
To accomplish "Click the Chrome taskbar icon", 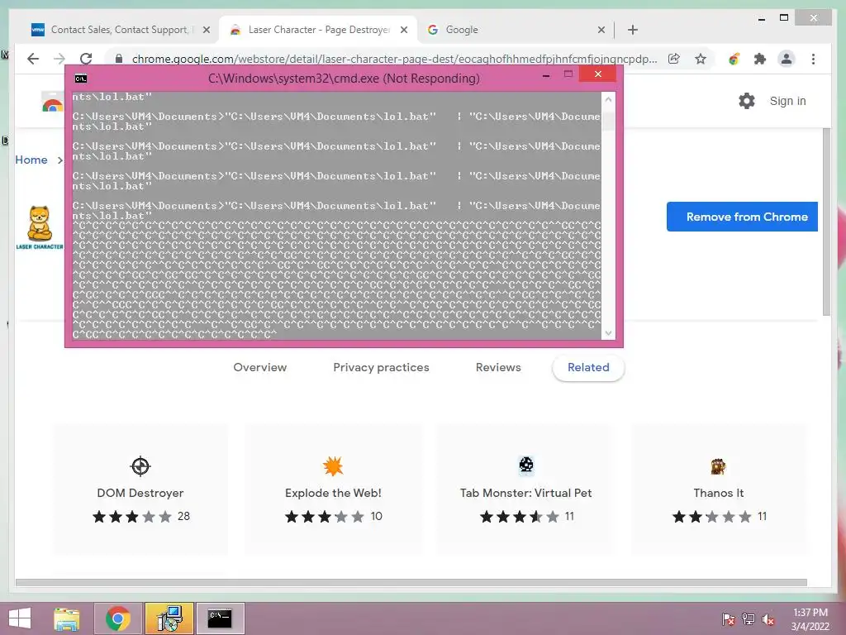I will 118,618.
